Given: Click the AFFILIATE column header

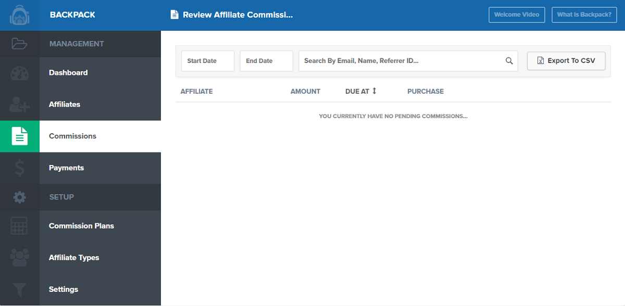Looking at the screenshot, I should (197, 91).
